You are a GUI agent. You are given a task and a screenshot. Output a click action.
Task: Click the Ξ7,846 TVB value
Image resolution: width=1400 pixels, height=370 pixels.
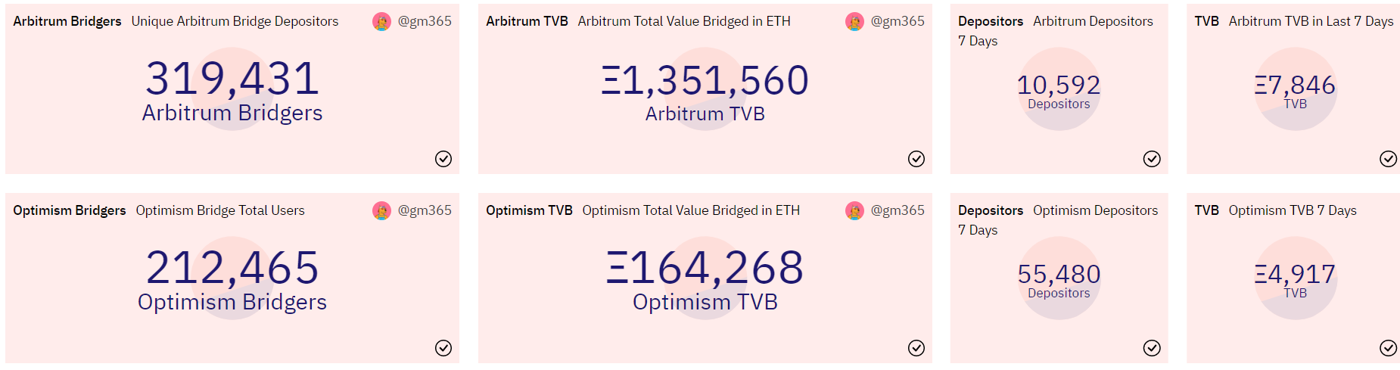coord(1295,85)
